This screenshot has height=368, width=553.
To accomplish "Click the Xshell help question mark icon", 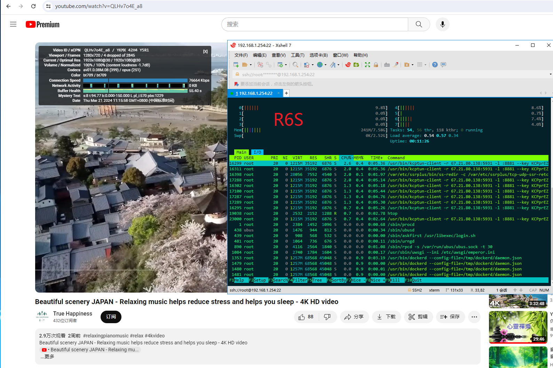I will (435, 65).
